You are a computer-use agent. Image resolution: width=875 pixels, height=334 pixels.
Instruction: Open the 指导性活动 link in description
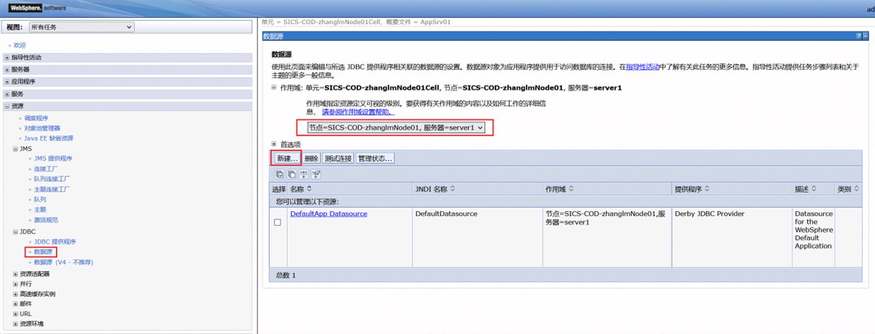click(x=643, y=67)
